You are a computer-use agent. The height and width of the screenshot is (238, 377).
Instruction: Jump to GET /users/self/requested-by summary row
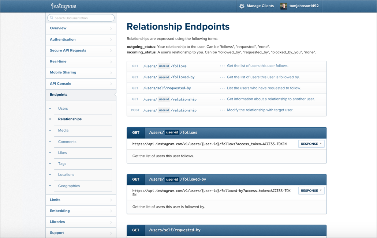[167, 88]
